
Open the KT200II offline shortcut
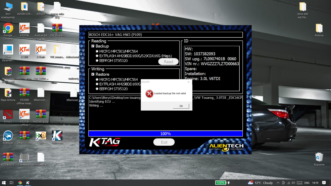pos(24,118)
